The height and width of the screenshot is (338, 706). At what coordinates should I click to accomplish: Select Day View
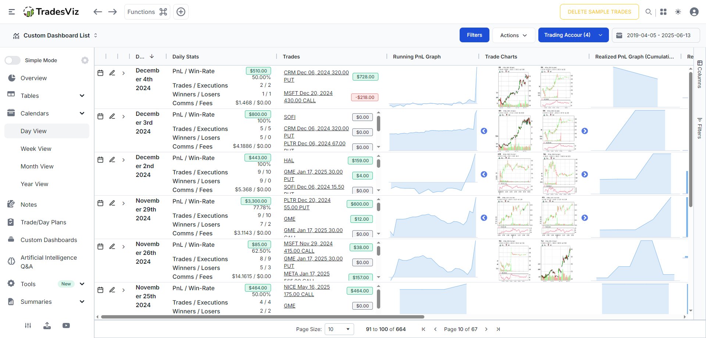click(x=47, y=131)
